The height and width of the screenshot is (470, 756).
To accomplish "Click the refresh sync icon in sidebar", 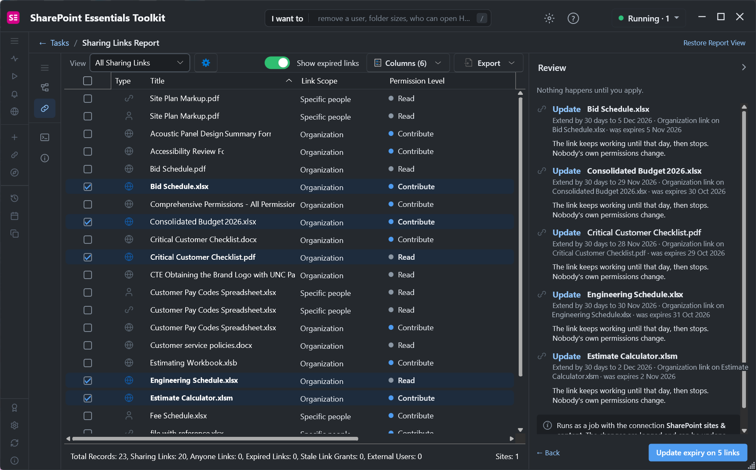I will [15, 443].
